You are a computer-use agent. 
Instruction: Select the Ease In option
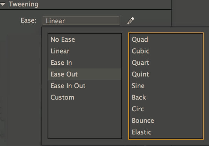[x=61, y=63]
